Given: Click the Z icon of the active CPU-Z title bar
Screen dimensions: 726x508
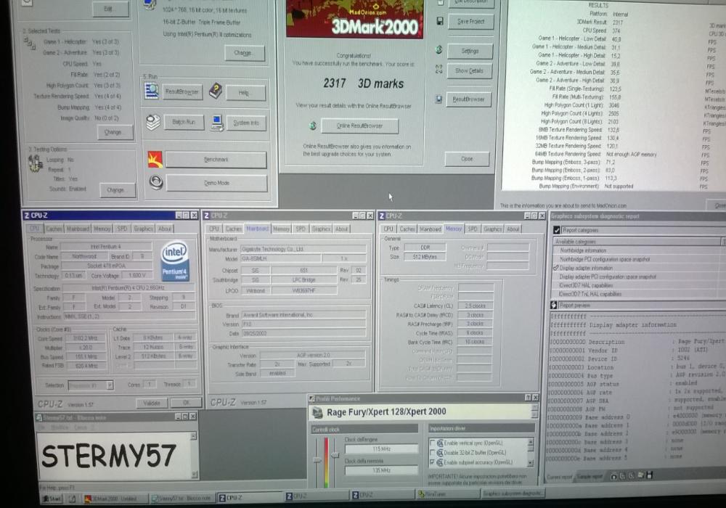Looking at the screenshot, I should click(x=26, y=216).
